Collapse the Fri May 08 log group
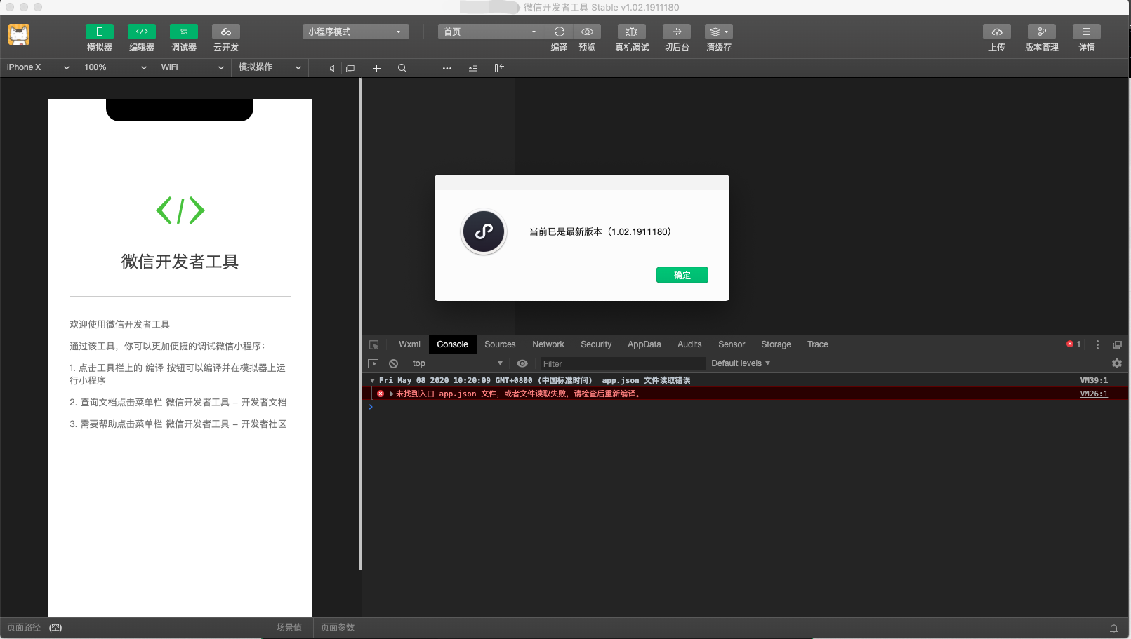The width and height of the screenshot is (1131, 639). [372, 380]
